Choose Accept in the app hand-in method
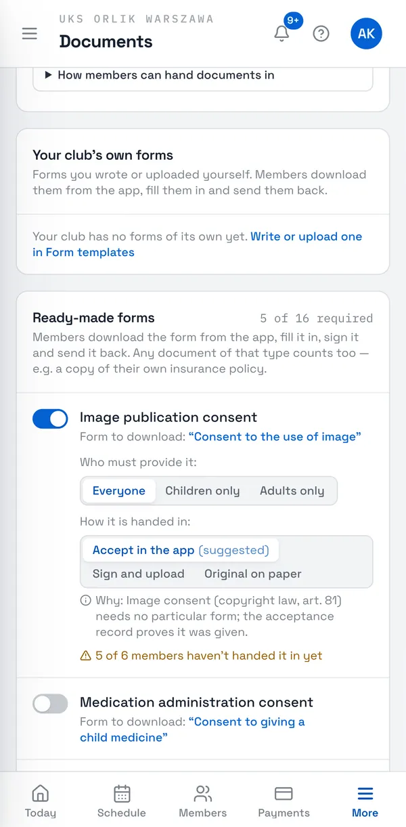The image size is (406, 827). [x=181, y=550]
